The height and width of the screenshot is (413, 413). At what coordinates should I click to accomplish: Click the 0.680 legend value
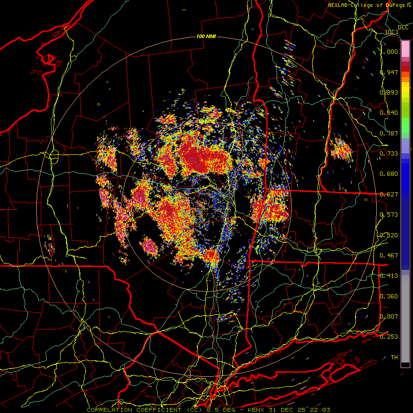[x=389, y=174]
